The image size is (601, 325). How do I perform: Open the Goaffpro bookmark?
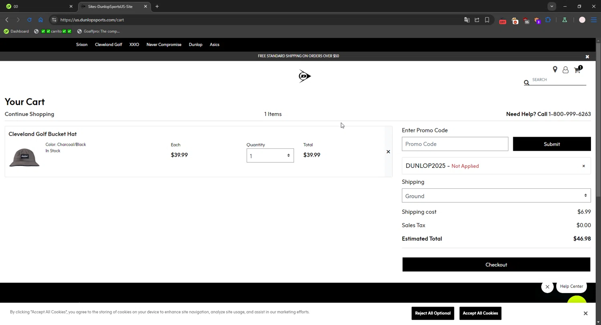99,31
